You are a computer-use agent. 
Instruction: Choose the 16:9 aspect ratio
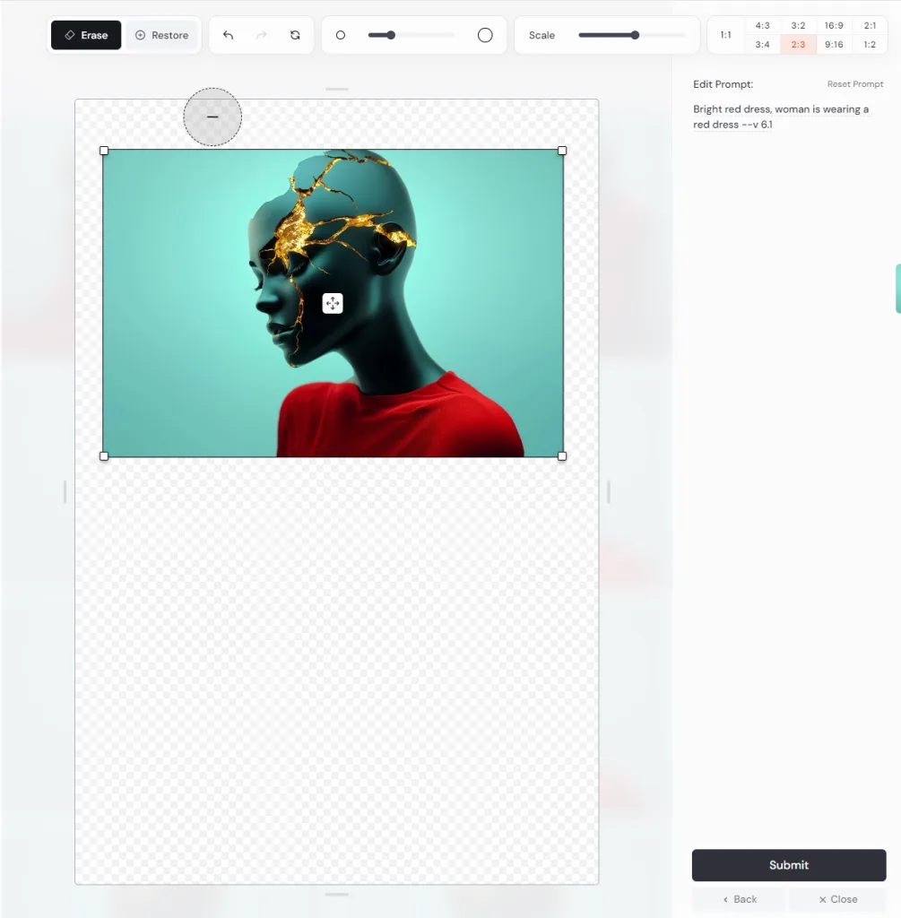click(834, 26)
